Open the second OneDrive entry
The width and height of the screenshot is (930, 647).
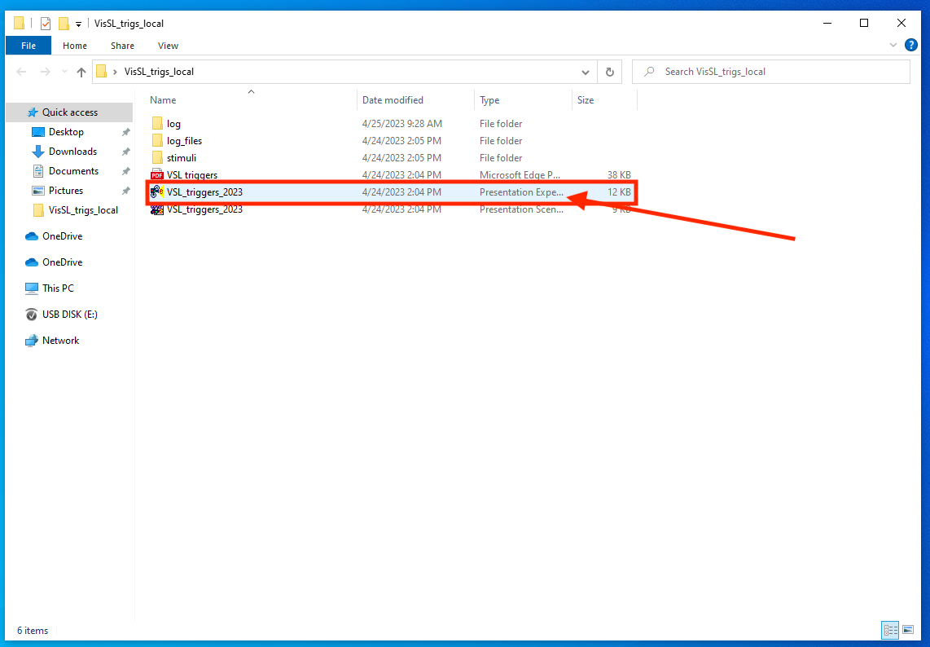(x=62, y=262)
